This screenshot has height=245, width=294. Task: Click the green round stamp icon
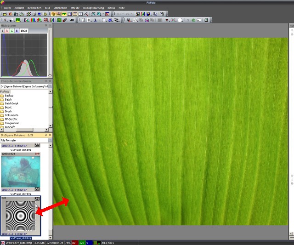coord(193,20)
